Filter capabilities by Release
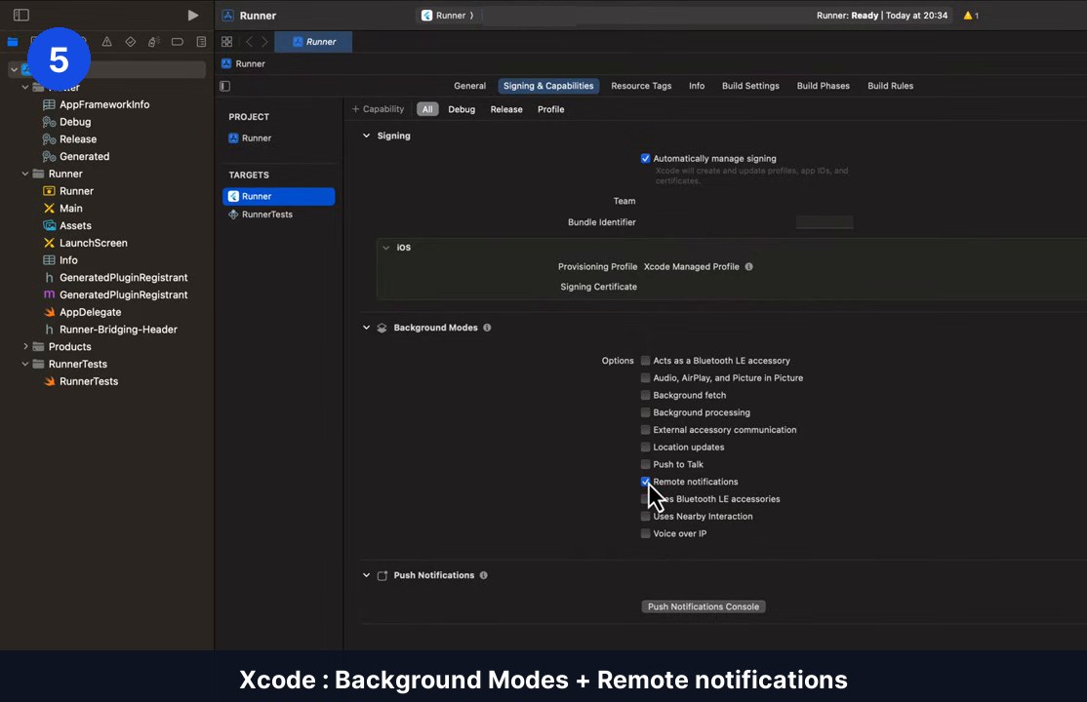 506,109
